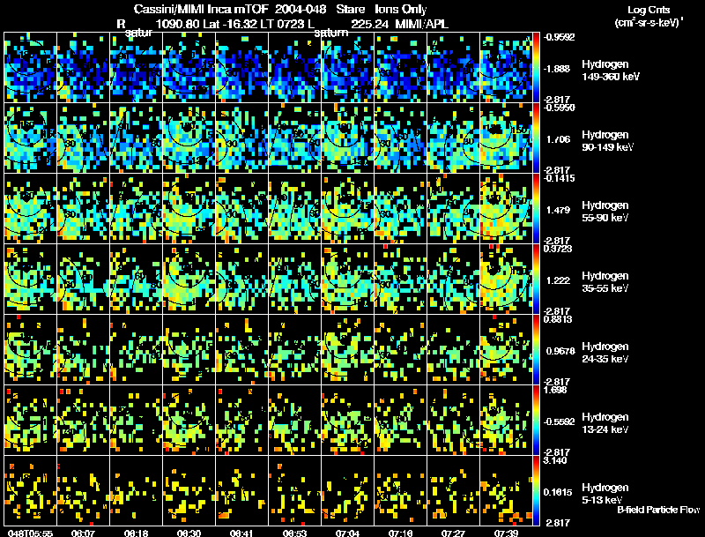Click the '06:53' time label
The image size is (705, 537).
[x=295, y=533]
